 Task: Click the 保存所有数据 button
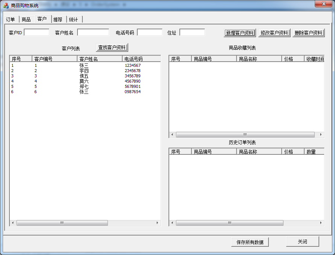(250, 242)
